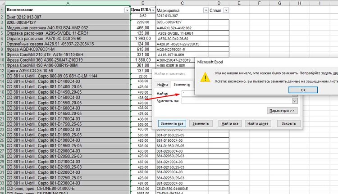Click marking cell 'A40-RXLS24-AM2 062'

(183, 28)
